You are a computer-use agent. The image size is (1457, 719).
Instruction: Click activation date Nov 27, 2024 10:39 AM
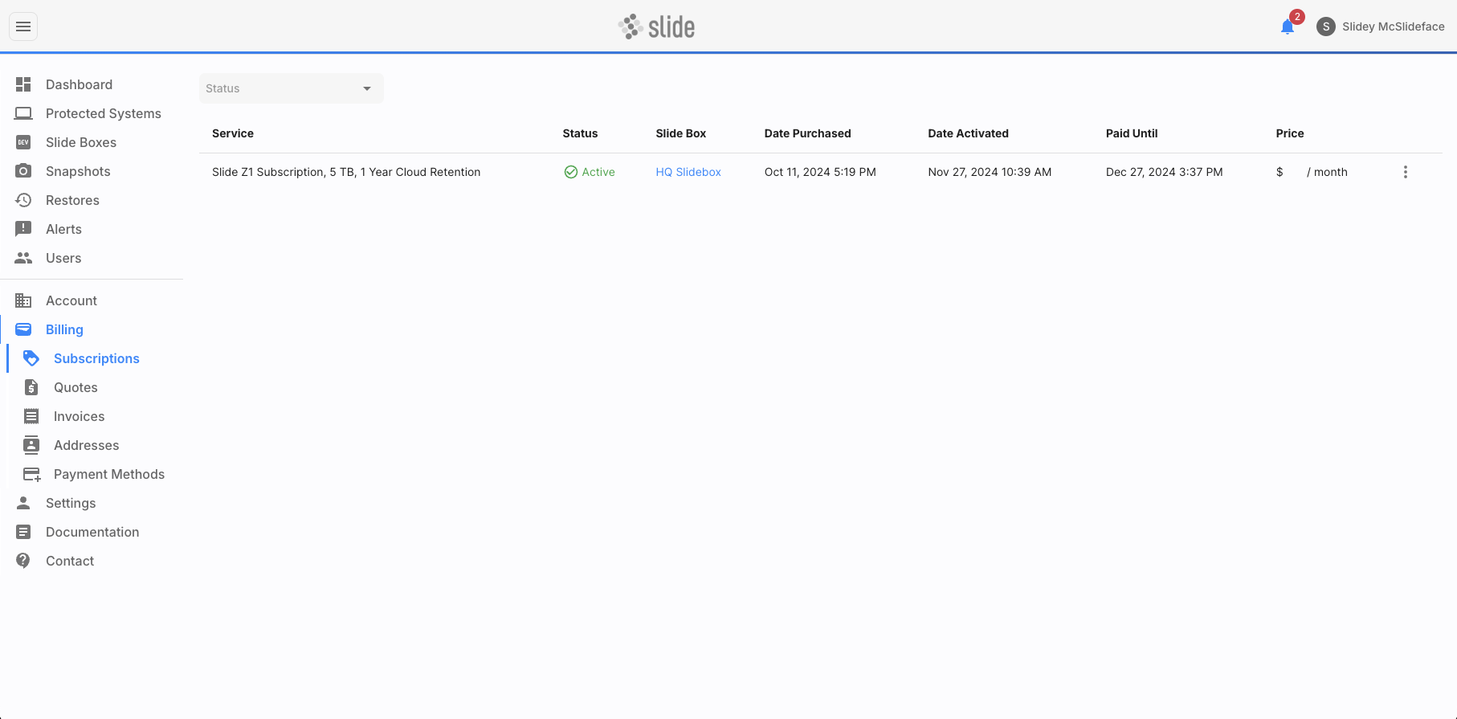point(990,172)
